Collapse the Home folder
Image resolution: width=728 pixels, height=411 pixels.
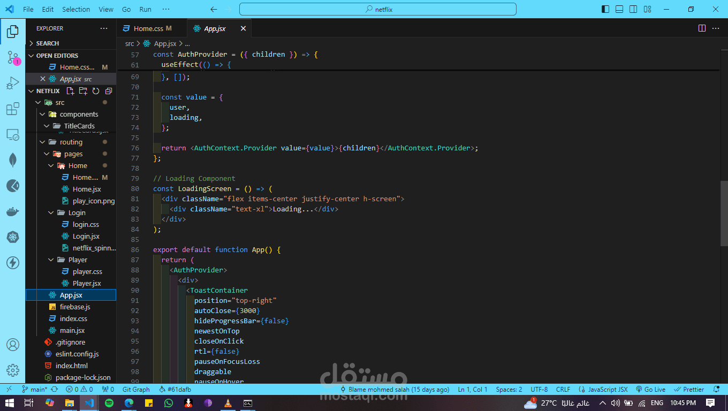click(x=51, y=165)
